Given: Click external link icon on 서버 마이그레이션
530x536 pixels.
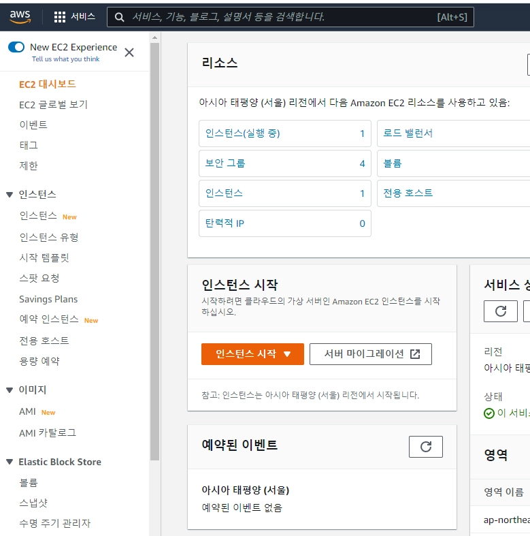Looking at the screenshot, I should click(415, 354).
